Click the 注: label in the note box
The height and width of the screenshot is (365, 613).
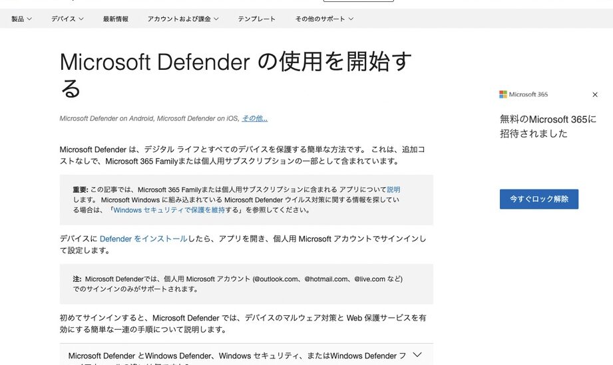pyautogui.click(x=77, y=279)
